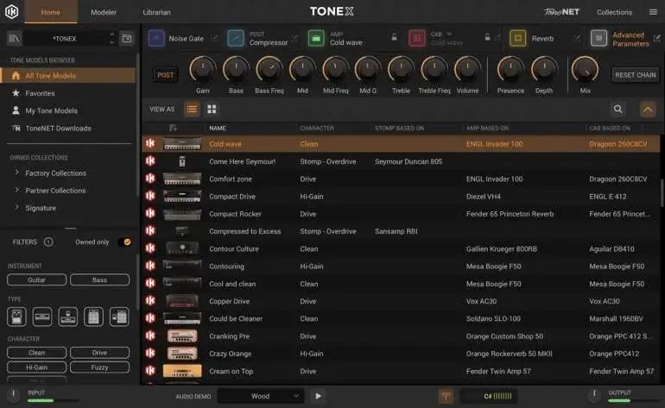Image resolution: width=665 pixels, height=408 pixels.
Task: Toggle the Hi-Gain character filter
Action: (37, 367)
